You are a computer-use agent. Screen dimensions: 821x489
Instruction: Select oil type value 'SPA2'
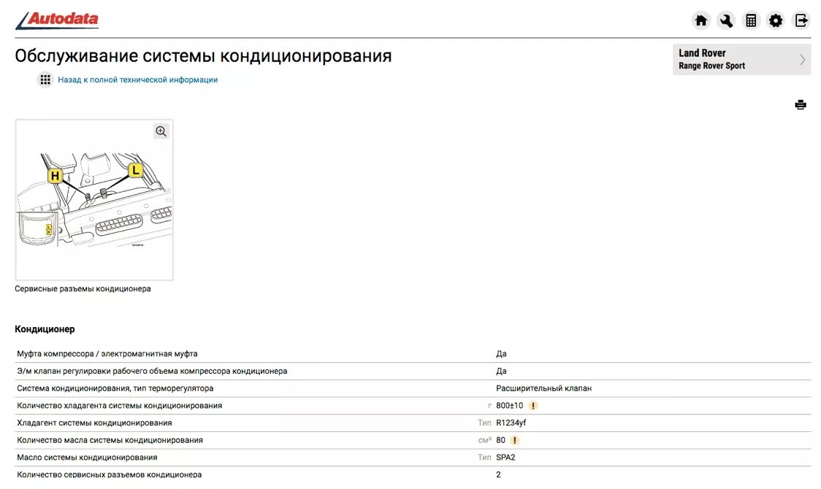(x=505, y=457)
